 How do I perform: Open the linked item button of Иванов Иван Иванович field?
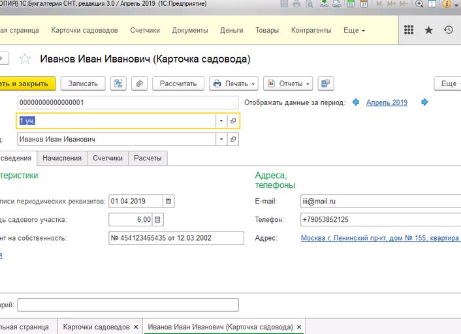coord(233,139)
